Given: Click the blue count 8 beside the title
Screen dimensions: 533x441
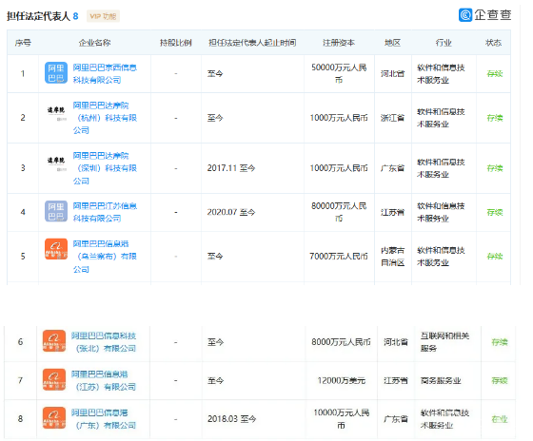Looking at the screenshot, I should pos(75,16).
